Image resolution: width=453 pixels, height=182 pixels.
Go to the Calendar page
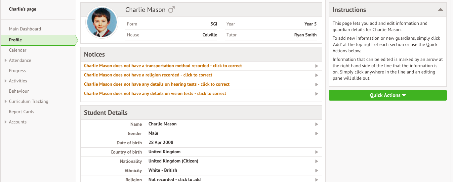18,50
